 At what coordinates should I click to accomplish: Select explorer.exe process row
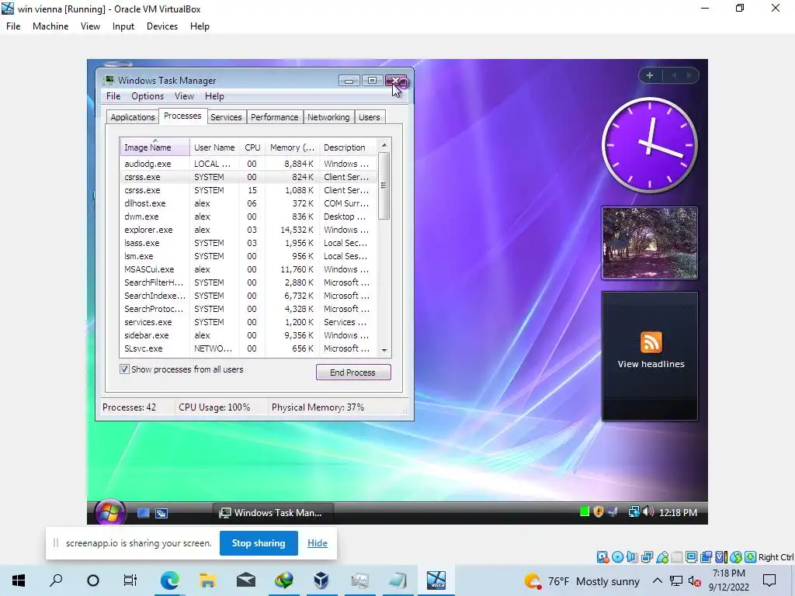[x=248, y=230]
